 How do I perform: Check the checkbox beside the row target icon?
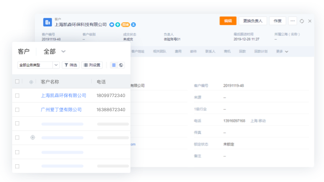[17, 138]
